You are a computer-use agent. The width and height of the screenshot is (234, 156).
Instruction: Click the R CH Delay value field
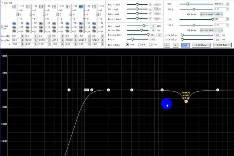point(218,40)
